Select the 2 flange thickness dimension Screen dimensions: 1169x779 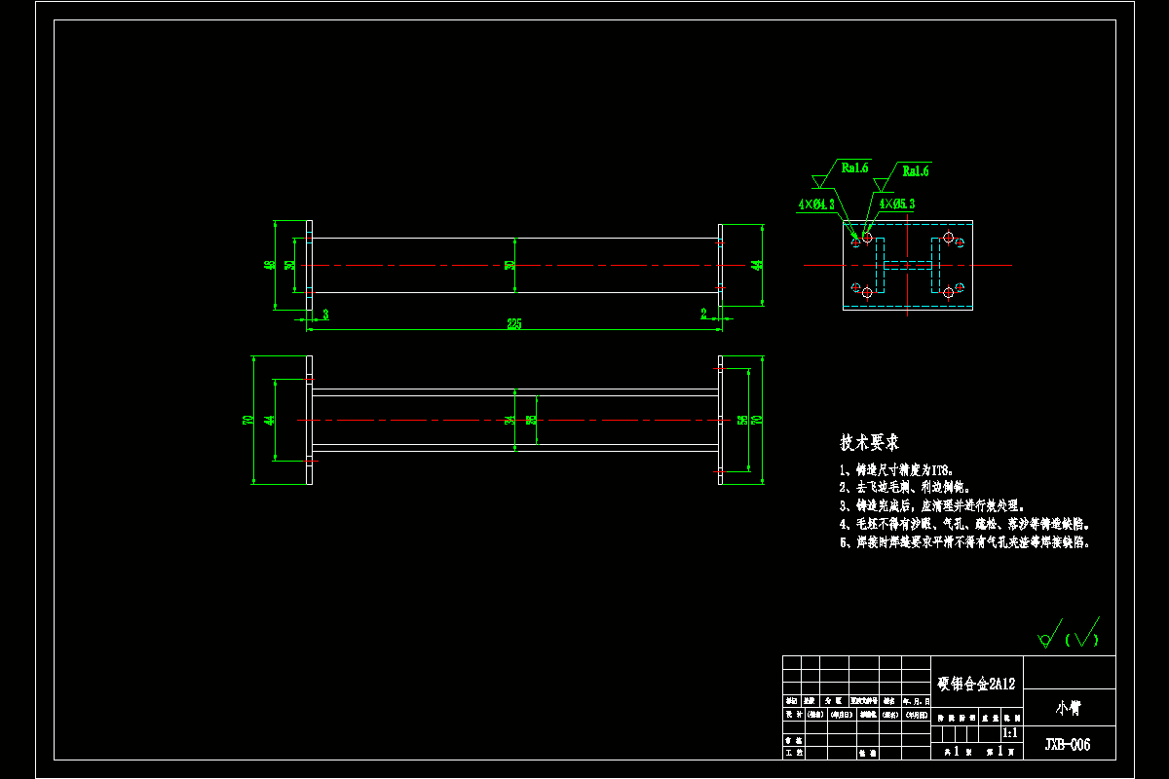point(703,313)
